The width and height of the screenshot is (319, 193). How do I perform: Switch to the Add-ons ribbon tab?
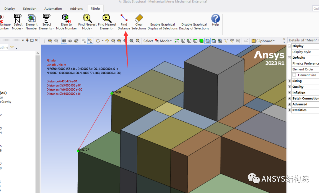[x=76, y=9]
